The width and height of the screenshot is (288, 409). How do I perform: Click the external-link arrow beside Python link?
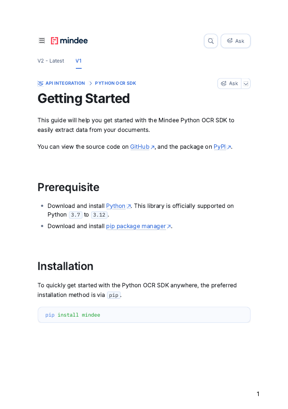(129, 205)
